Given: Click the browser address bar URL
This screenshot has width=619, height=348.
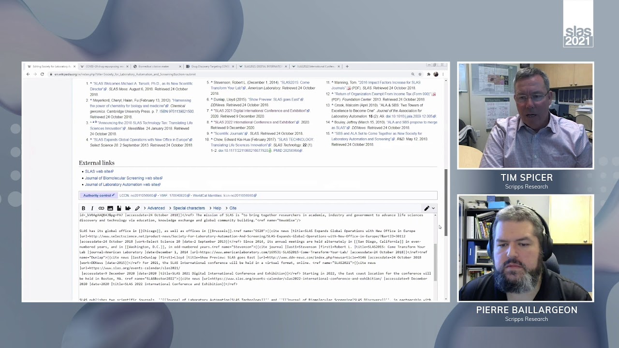Looking at the screenshot, I should click(125, 74).
